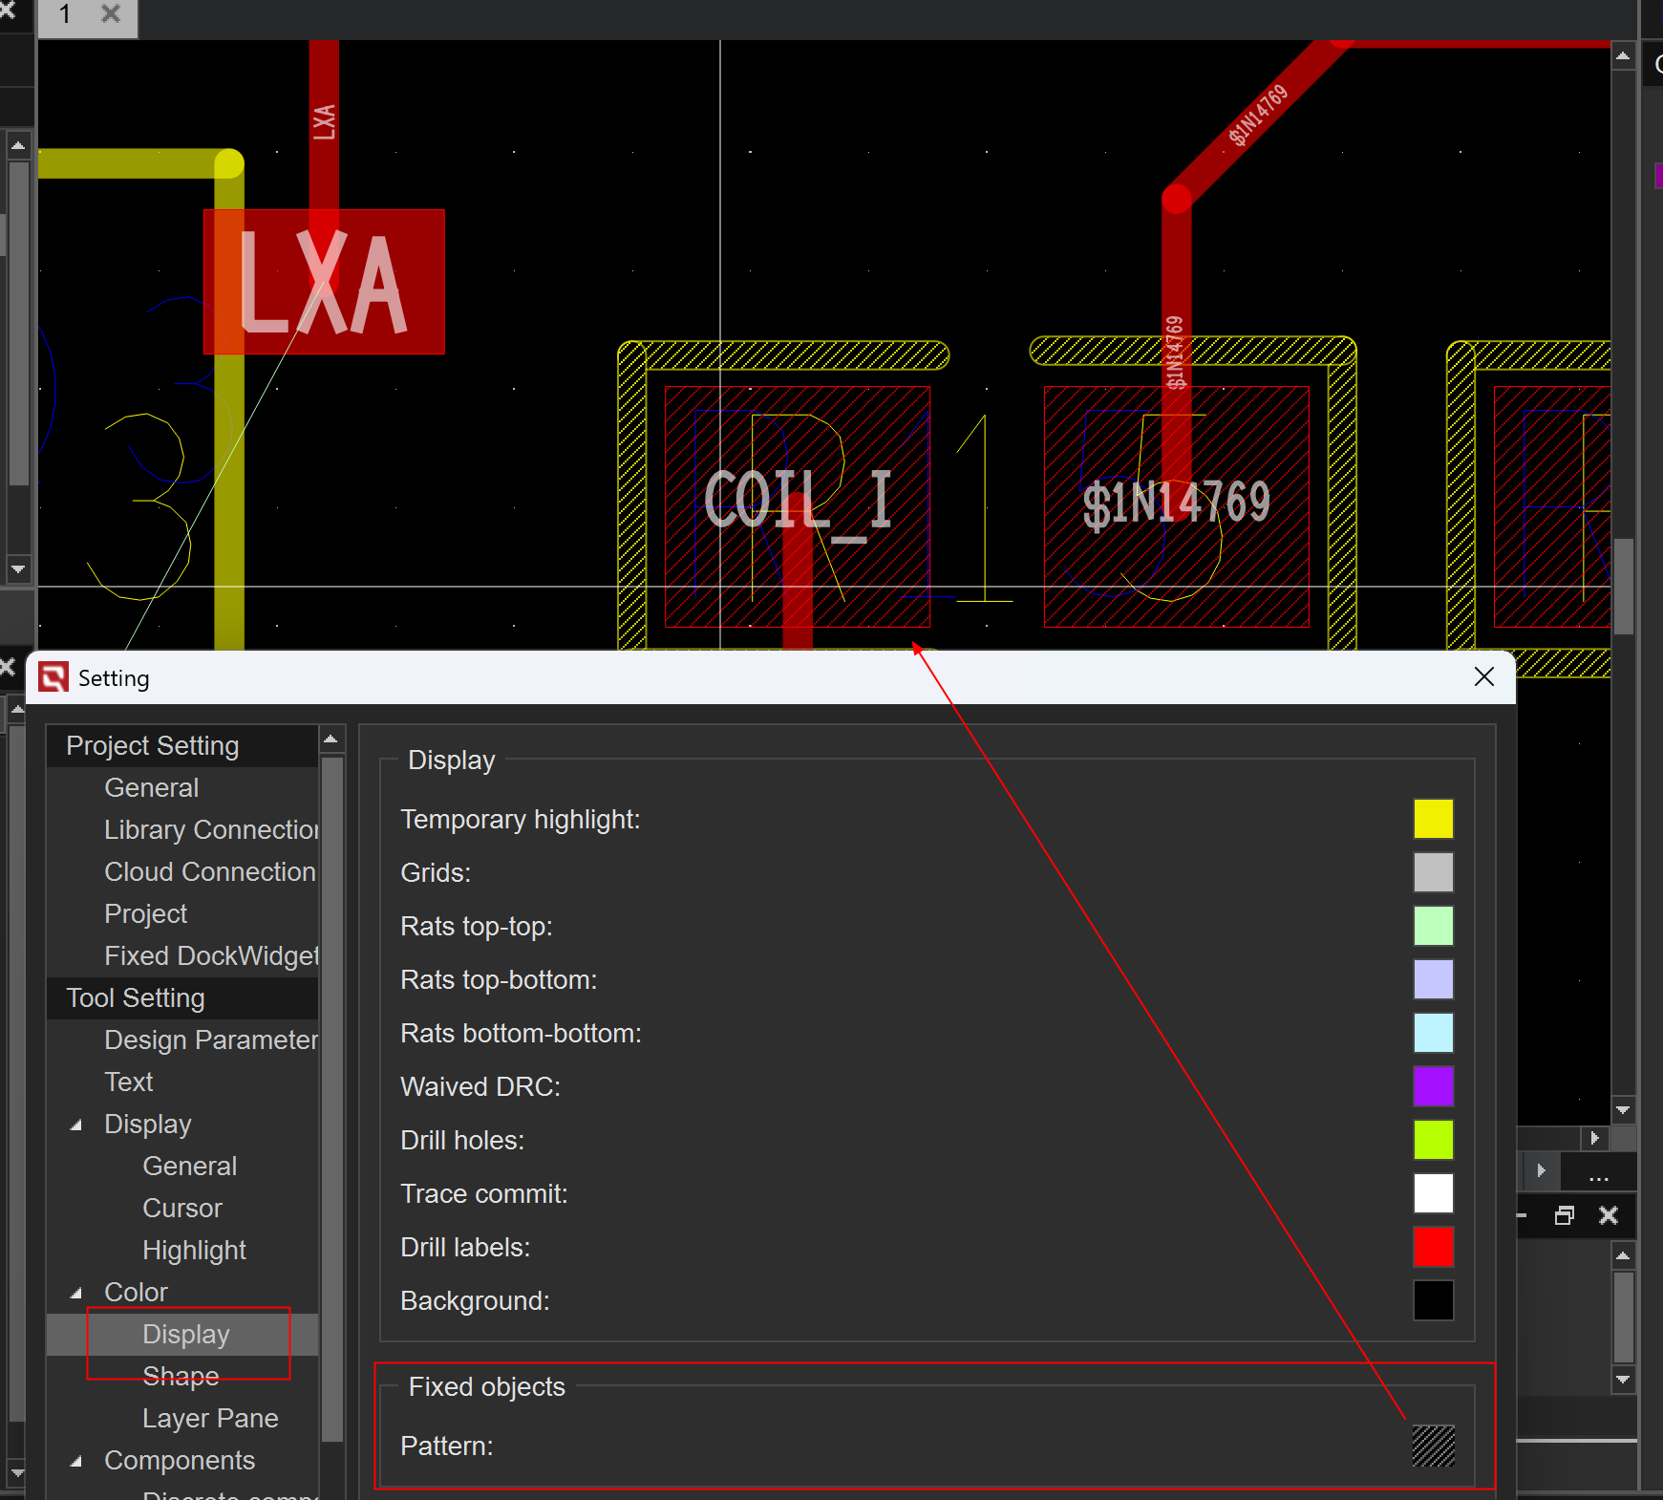Click the Drill labels red swatch
Viewport: 1663px width, 1500px height.
(1433, 1247)
